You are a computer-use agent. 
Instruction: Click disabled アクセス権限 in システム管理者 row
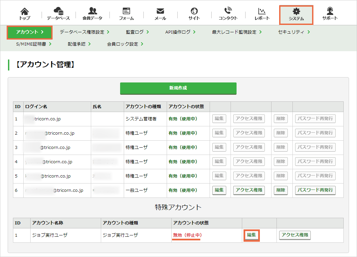tap(249, 119)
